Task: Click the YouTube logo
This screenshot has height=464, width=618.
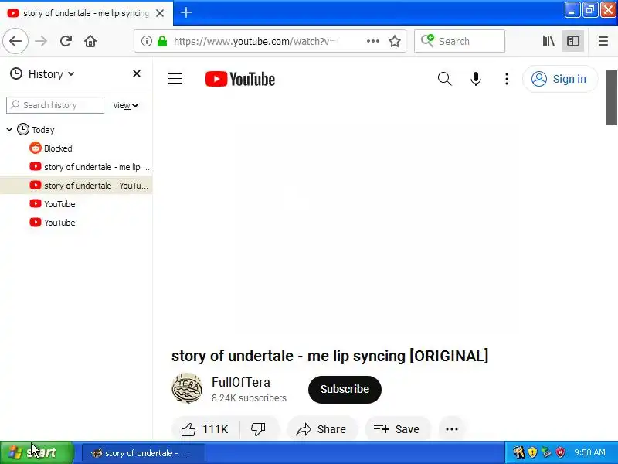Action: point(240,79)
